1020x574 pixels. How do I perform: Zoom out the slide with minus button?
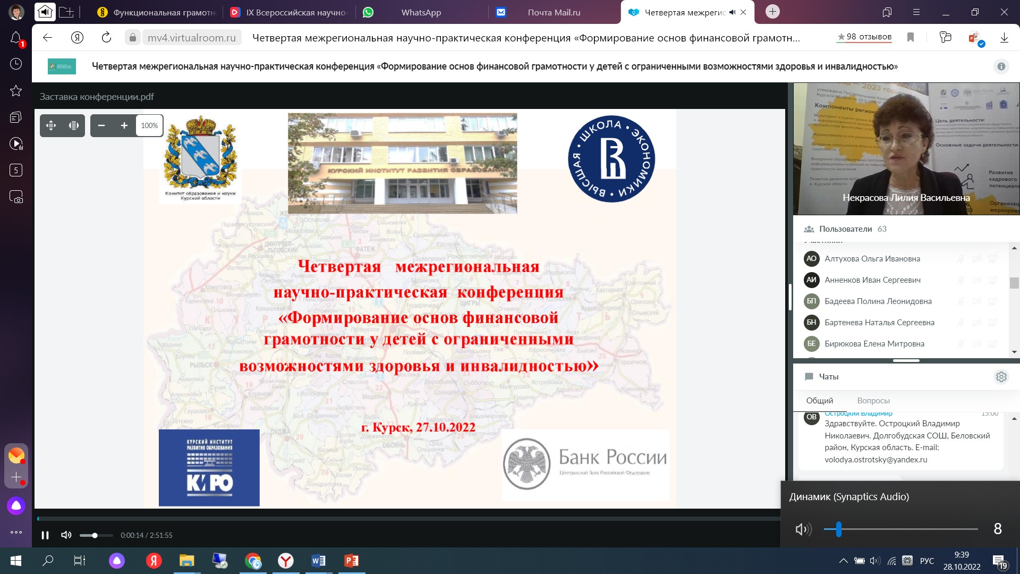pyautogui.click(x=101, y=125)
